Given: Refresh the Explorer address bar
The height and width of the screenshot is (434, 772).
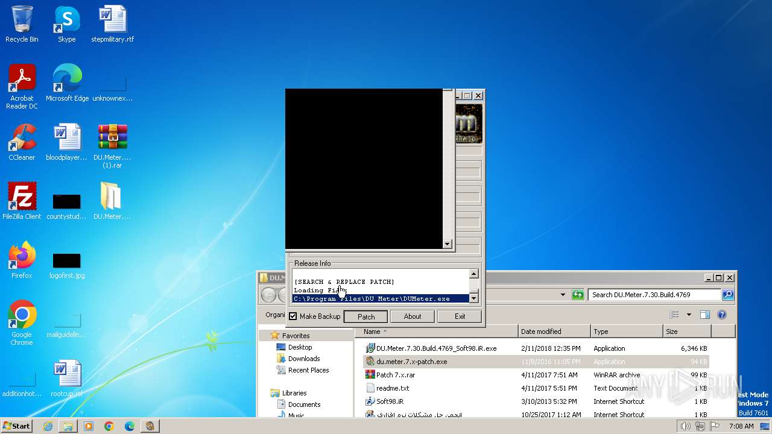Looking at the screenshot, I should (x=578, y=295).
